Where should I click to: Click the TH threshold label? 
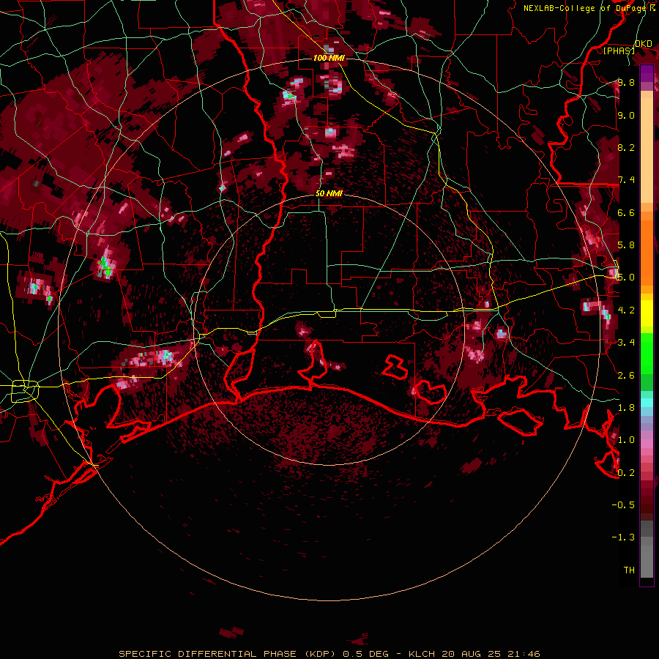(629, 570)
